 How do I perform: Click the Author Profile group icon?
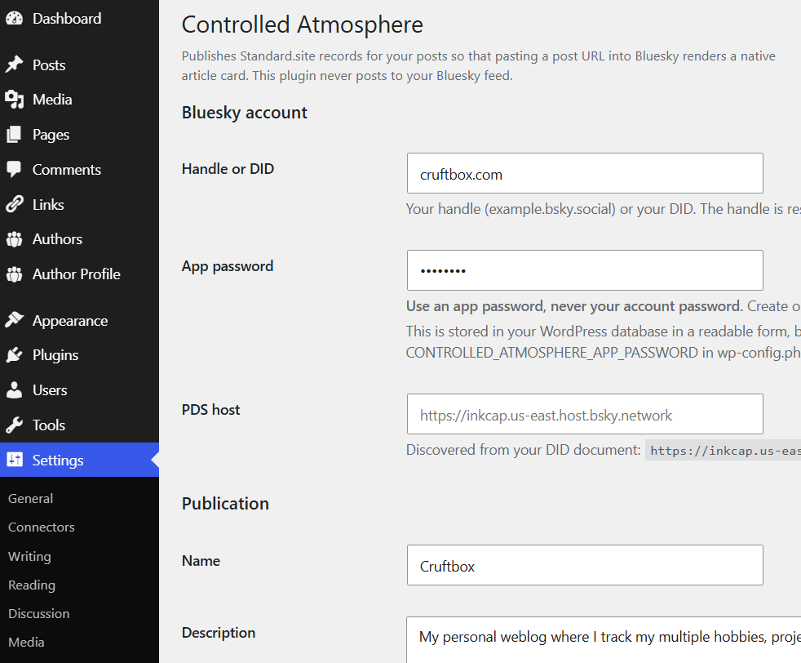(15, 274)
